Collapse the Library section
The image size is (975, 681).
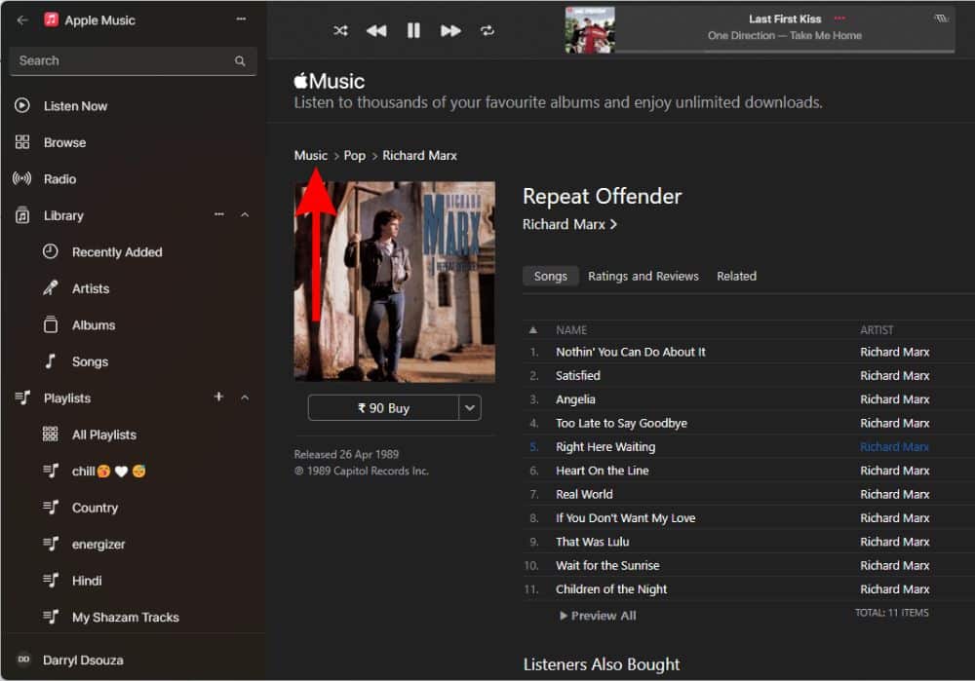245,215
